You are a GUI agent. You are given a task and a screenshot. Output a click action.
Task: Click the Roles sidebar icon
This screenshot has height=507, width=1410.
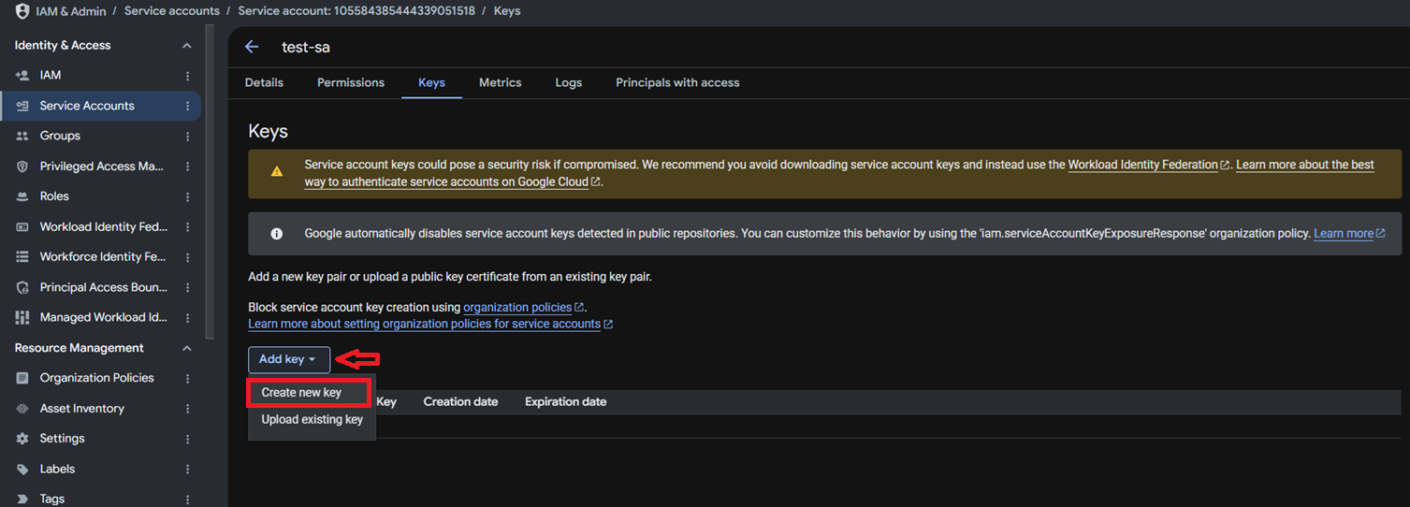point(22,196)
